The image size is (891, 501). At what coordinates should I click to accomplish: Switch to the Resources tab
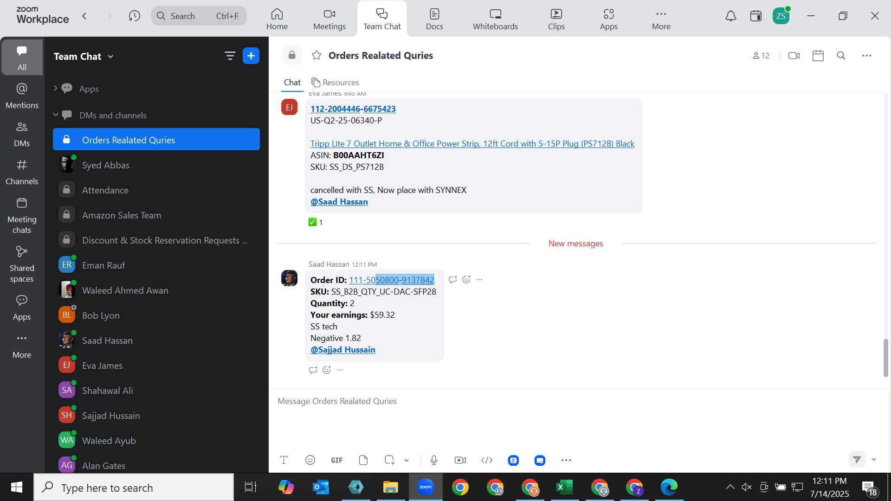tap(335, 82)
